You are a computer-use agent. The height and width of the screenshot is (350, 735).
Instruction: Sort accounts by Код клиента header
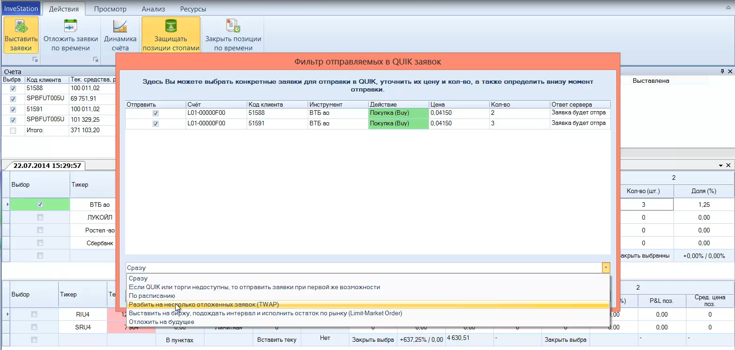[x=46, y=80]
